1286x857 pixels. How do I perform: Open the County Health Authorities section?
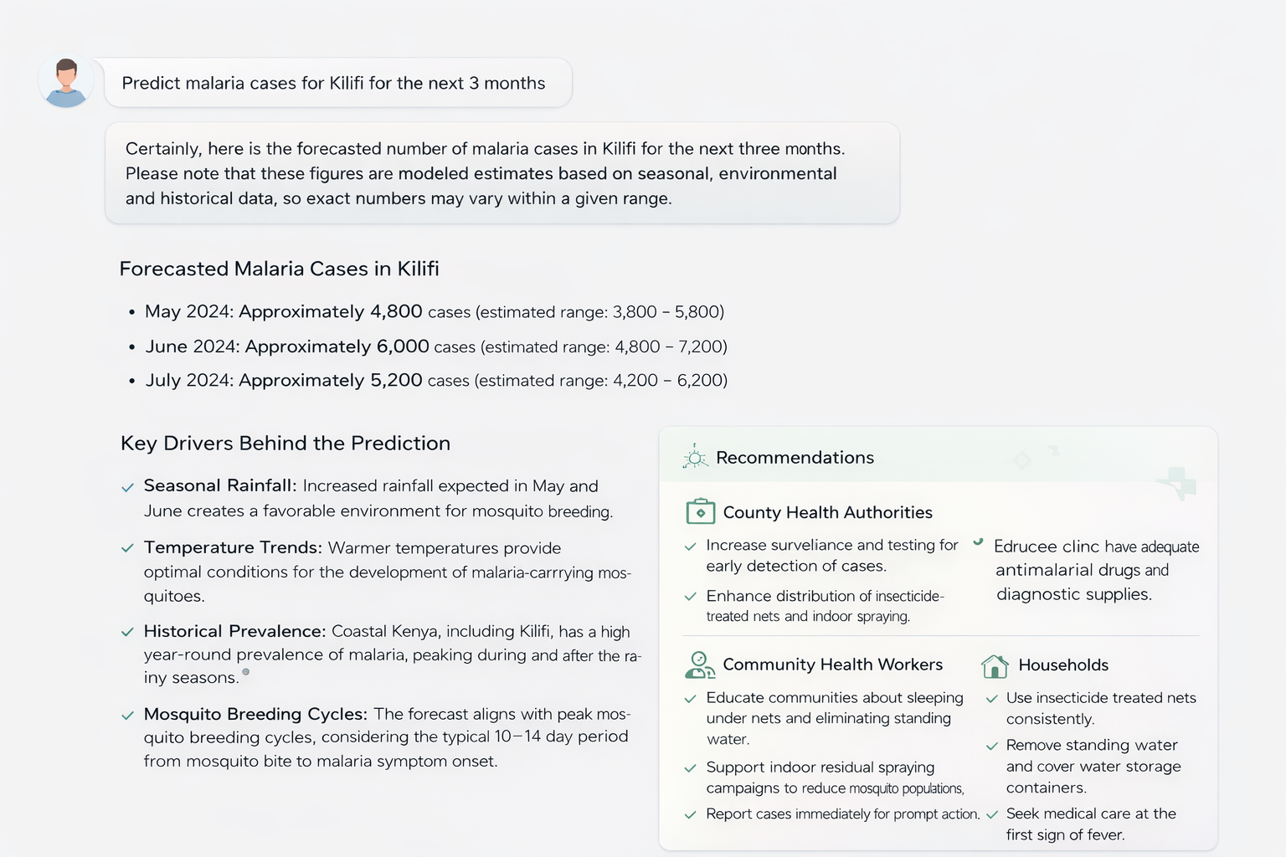(x=829, y=512)
